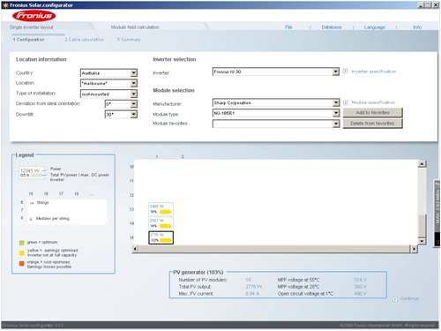Image resolution: width=441 pixels, height=331 pixels.
Task: Click the 'Open circuit voltage' label
Action: [305, 294]
